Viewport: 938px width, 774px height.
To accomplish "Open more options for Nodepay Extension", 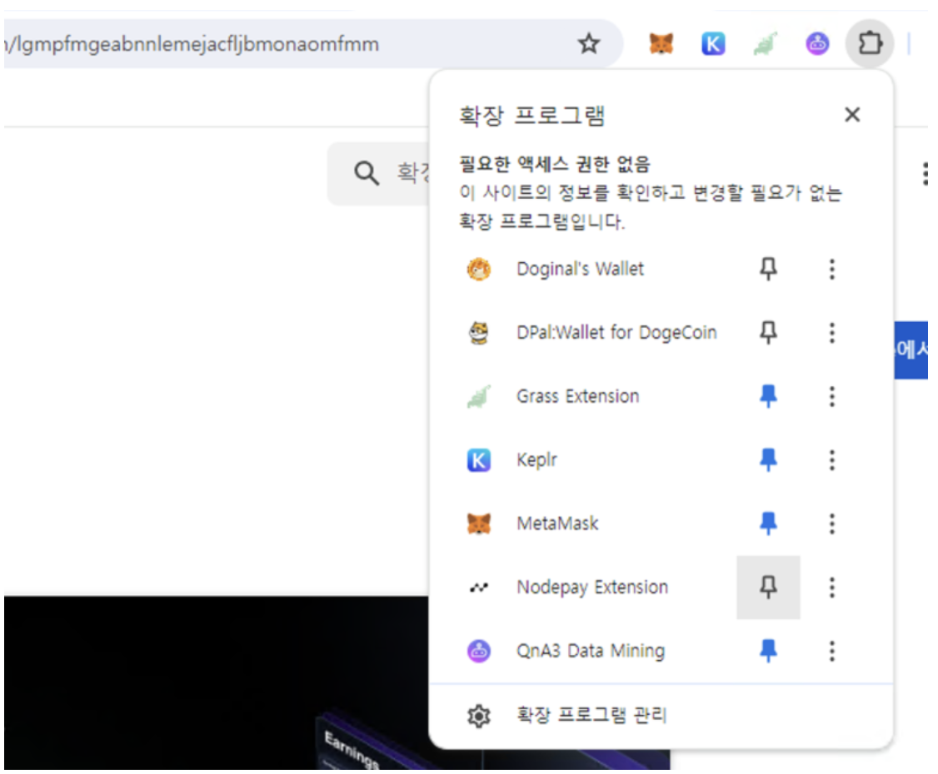I will [831, 588].
